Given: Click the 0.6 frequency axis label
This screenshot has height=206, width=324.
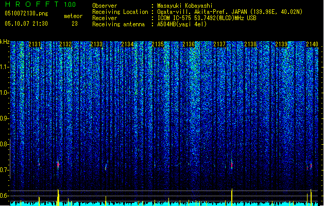Looking at the screenshot, I should [x=4, y=196].
